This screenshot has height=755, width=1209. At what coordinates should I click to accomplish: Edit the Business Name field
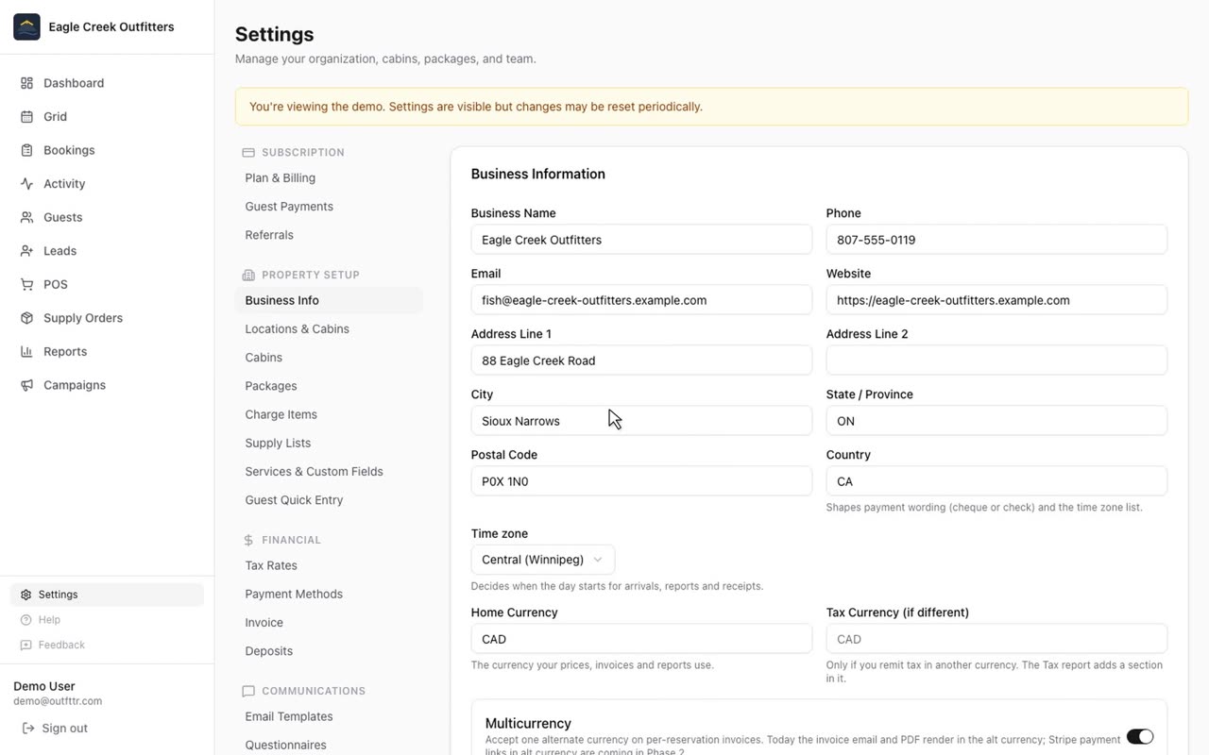click(641, 240)
